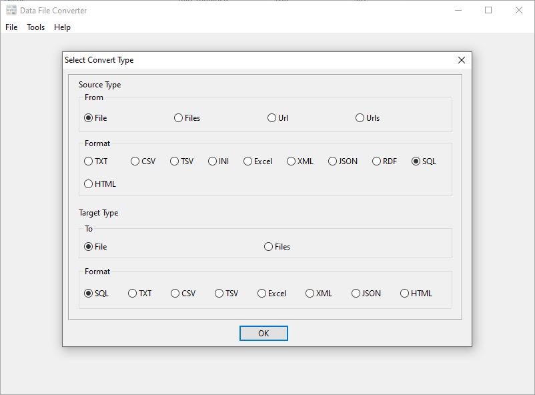Select Url as the source type
The height and width of the screenshot is (395, 535).
tap(273, 117)
